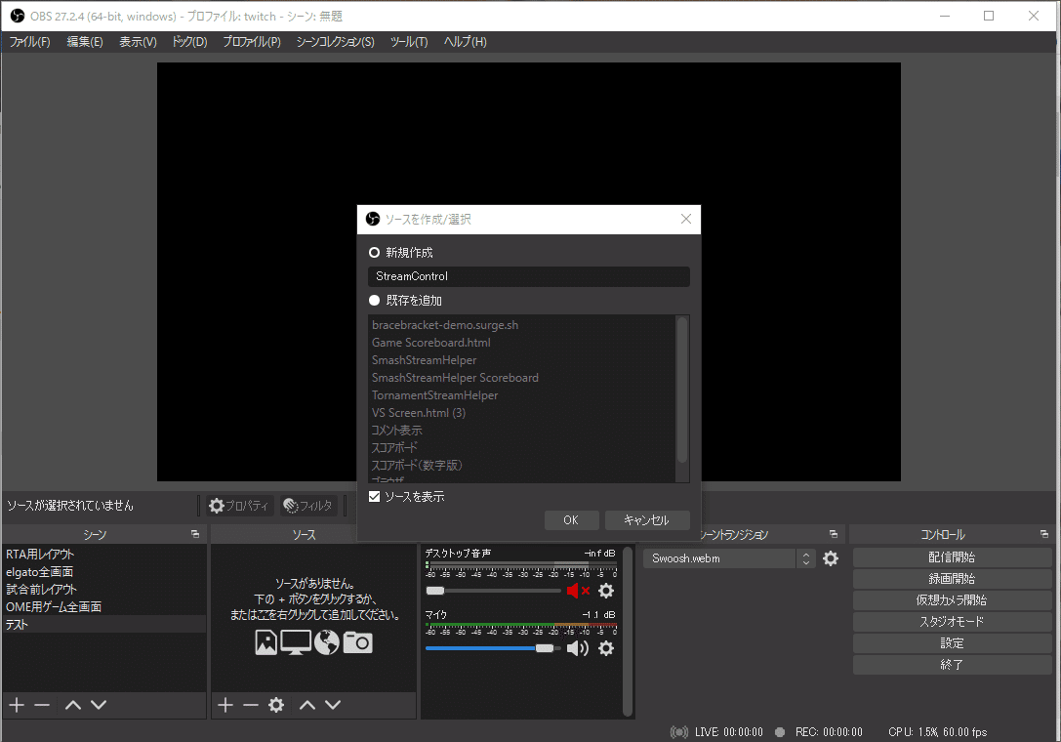The image size is (1061, 742).
Task: Undock the Scene Transitions panel
Action: (834, 534)
